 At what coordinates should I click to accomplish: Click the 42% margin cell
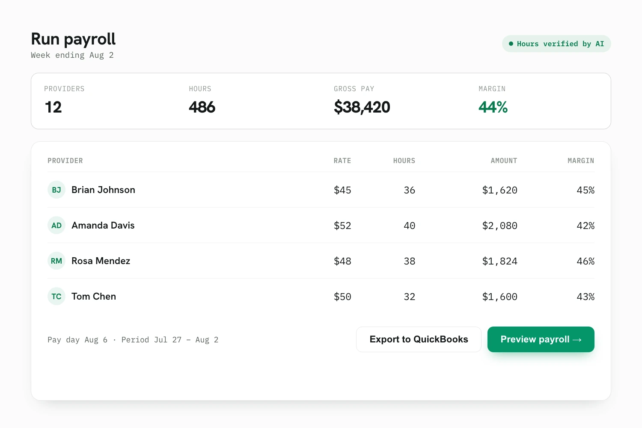(586, 226)
